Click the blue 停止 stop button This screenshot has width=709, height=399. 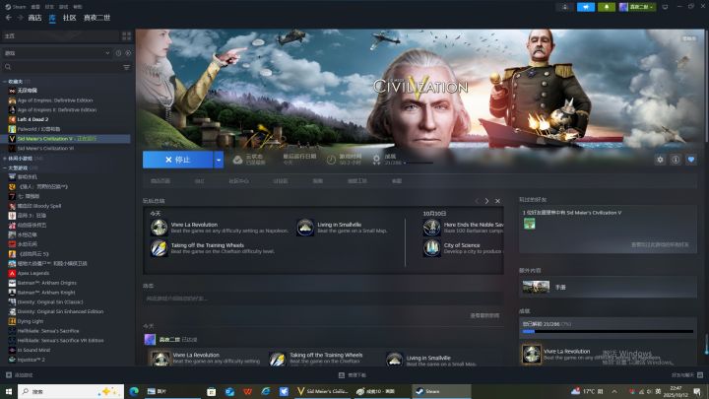[177, 160]
